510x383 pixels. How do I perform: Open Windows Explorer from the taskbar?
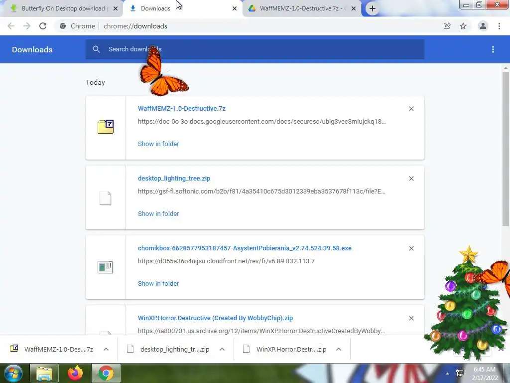[44, 373]
